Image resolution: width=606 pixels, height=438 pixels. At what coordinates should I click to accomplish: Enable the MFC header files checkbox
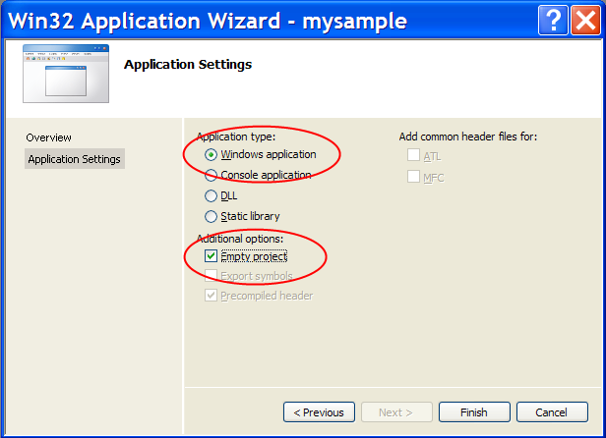413,177
